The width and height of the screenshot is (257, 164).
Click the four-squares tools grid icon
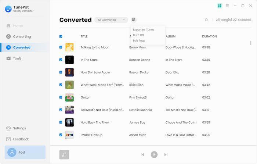coord(134,20)
